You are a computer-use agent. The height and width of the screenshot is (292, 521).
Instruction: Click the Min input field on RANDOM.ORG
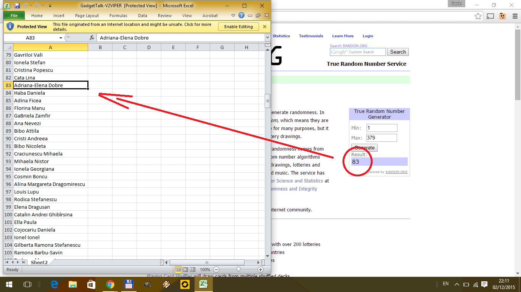pyautogui.click(x=381, y=128)
